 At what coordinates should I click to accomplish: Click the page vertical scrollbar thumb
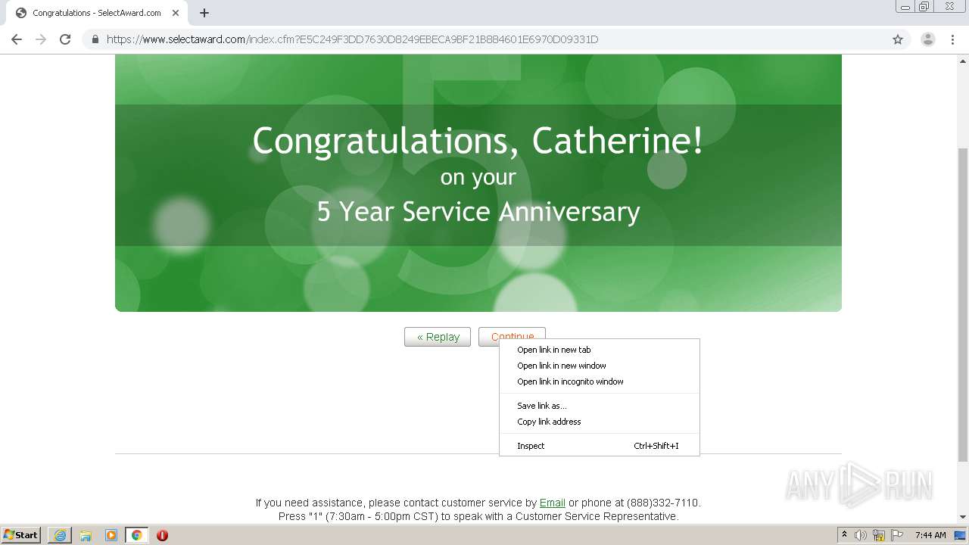(963, 304)
